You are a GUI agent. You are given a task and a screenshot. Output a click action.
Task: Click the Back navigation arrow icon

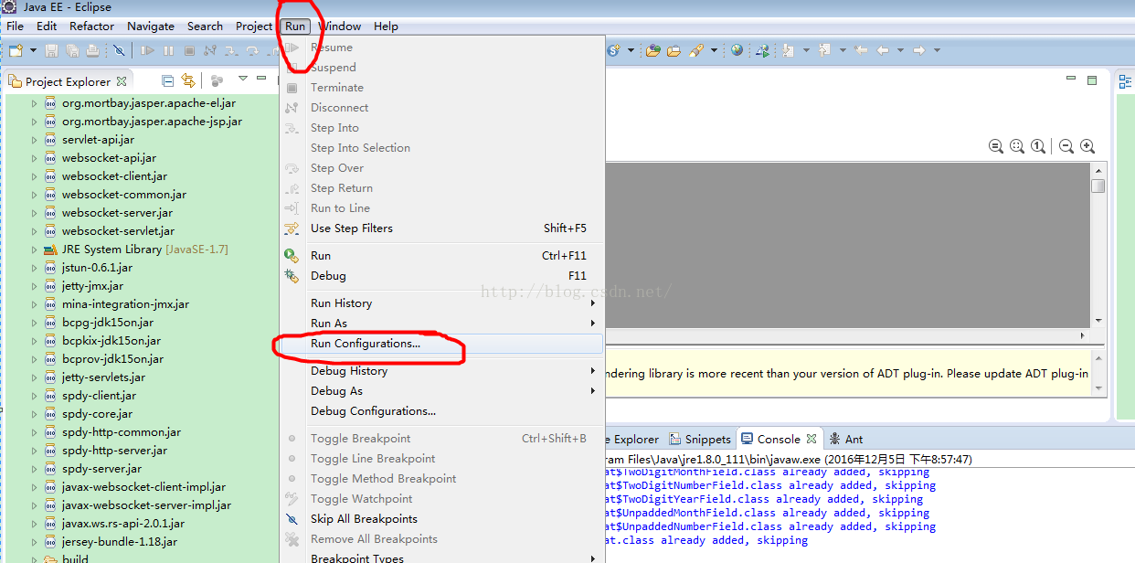coord(883,50)
